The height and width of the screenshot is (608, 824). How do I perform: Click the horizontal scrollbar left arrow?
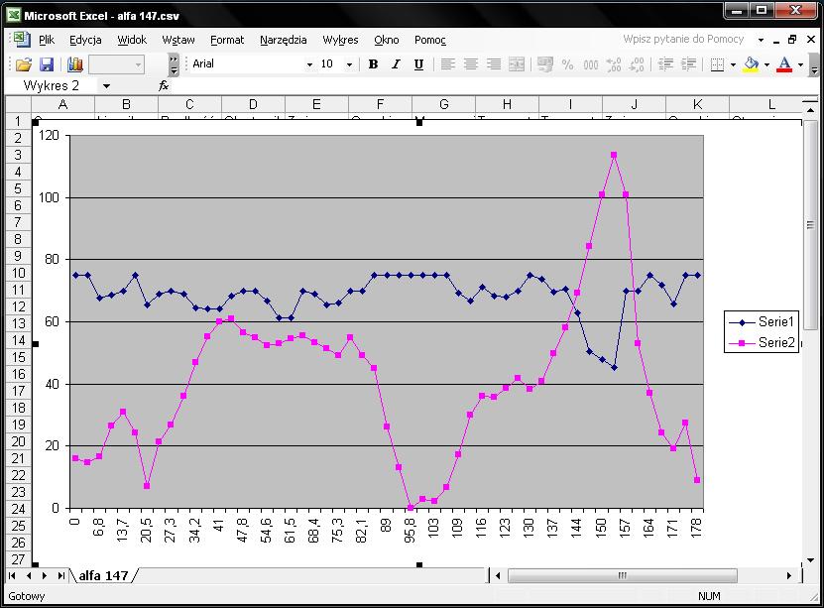(x=498, y=575)
